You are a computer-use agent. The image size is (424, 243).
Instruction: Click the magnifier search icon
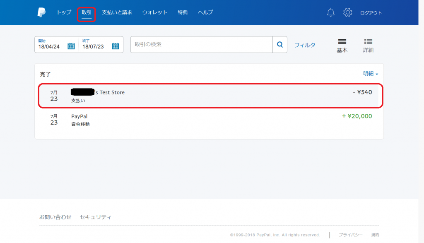pyautogui.click(x=279, y=45)
